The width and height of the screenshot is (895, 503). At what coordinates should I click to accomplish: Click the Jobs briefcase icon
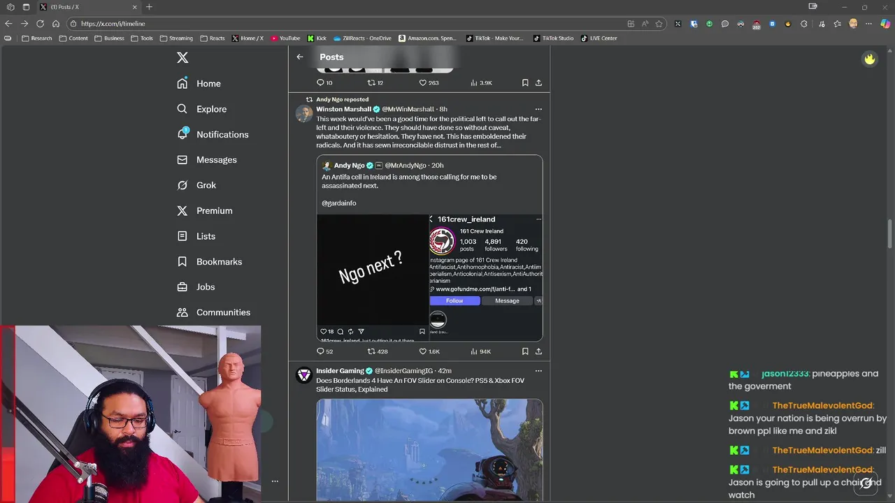pos(182,287)
